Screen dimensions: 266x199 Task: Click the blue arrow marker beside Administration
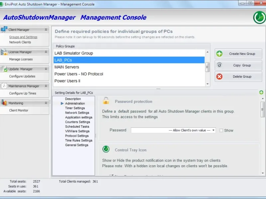click(x=62, y=103)
